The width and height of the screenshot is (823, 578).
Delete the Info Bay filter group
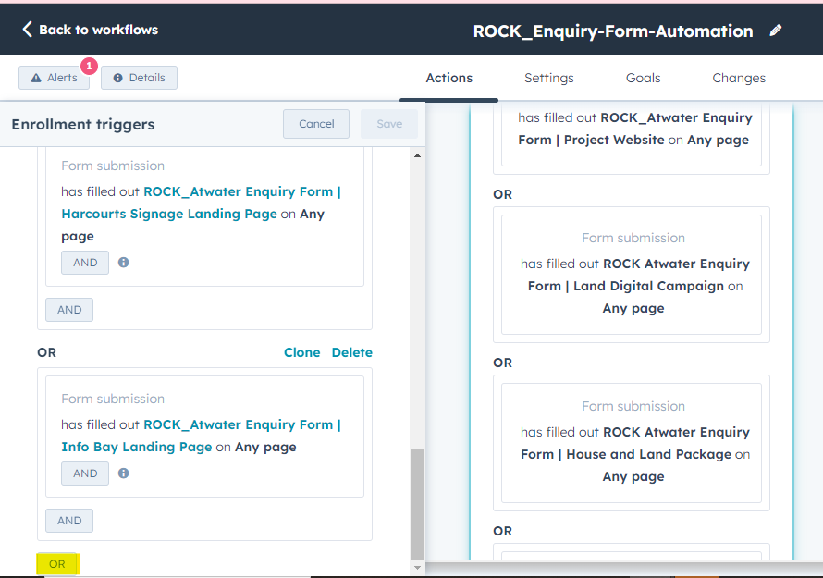tap(351, 352)
